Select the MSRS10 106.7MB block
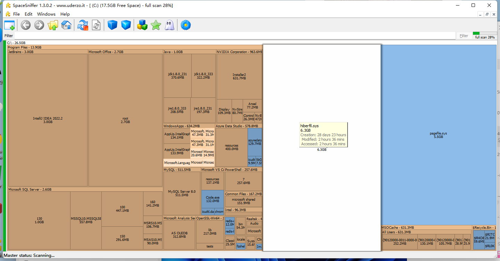 point(153,225)
